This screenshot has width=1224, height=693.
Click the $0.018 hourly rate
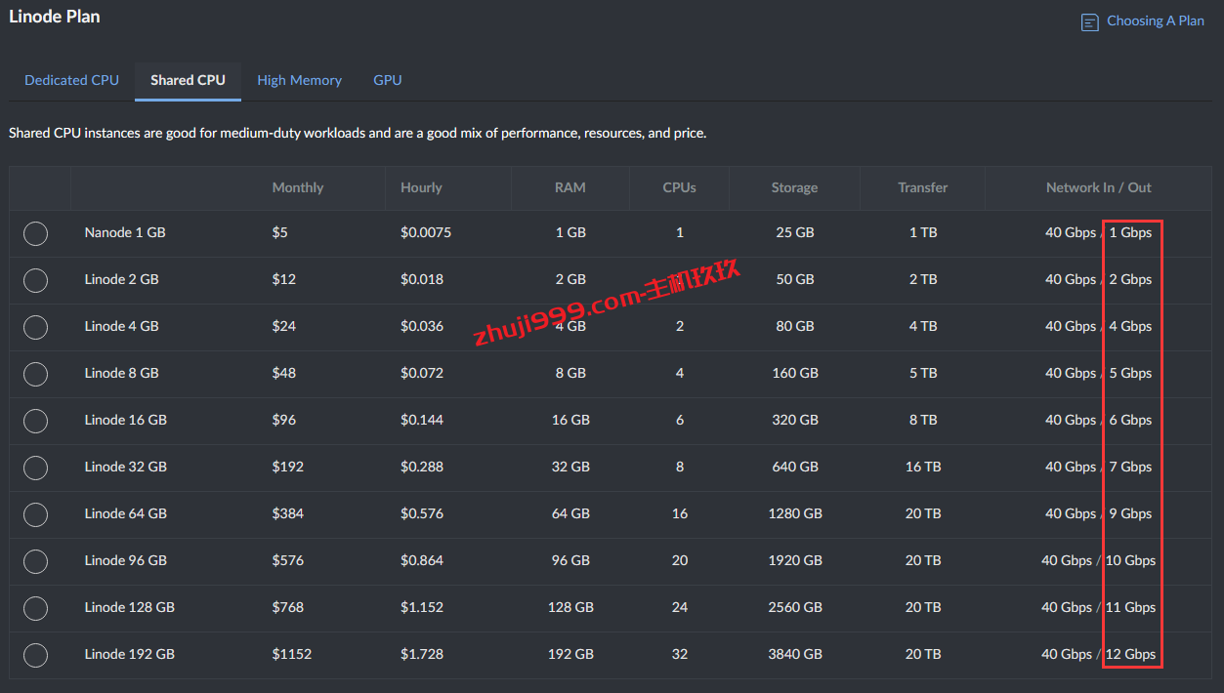pos(422,279)
